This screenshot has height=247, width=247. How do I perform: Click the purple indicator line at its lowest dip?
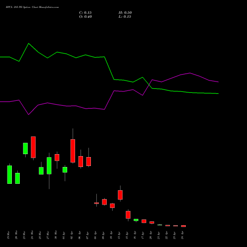click(29, 115)
